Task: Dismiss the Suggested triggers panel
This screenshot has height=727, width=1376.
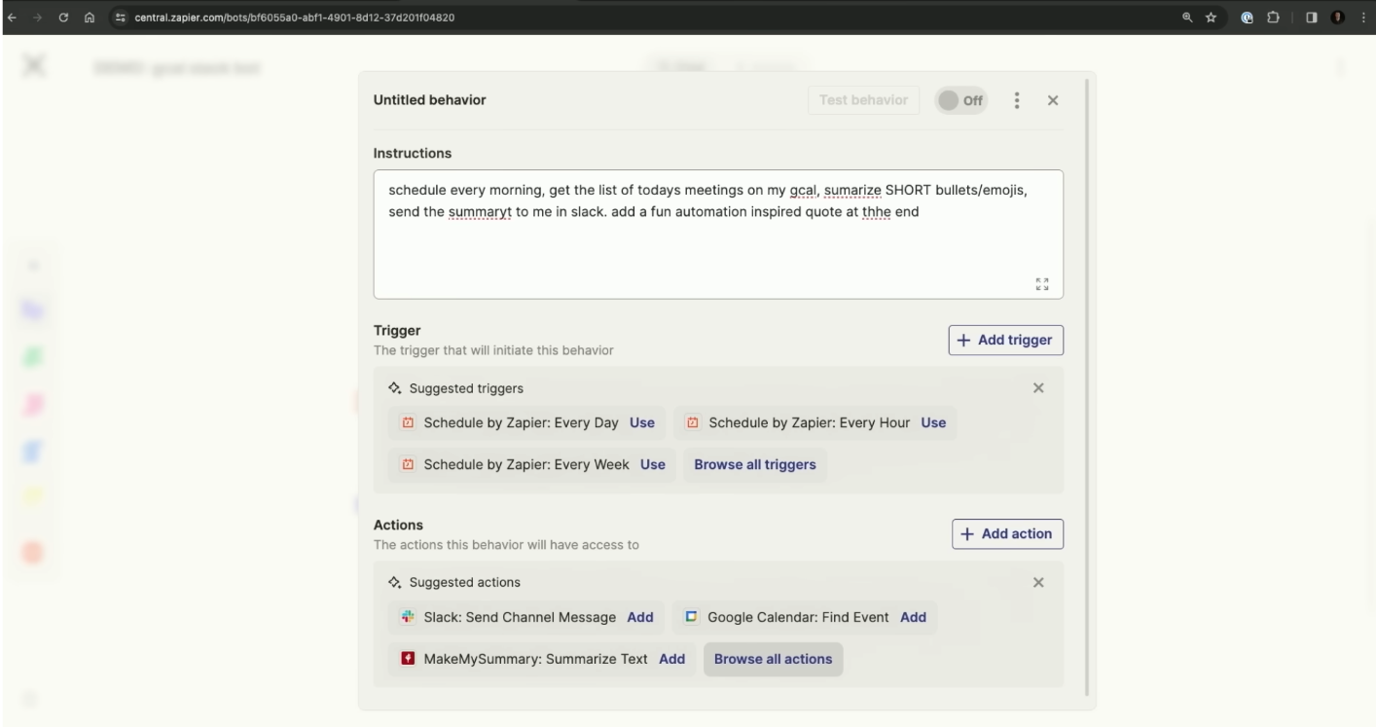Action: pos(1038,388)
